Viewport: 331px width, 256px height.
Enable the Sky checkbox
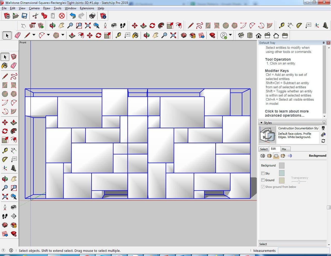click(263, 173)
